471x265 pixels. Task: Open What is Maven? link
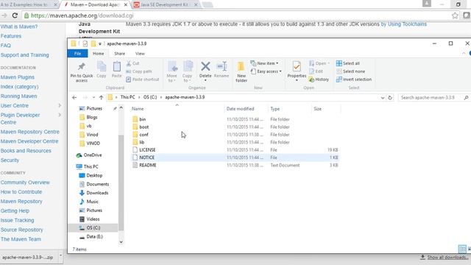click(19, 26)
